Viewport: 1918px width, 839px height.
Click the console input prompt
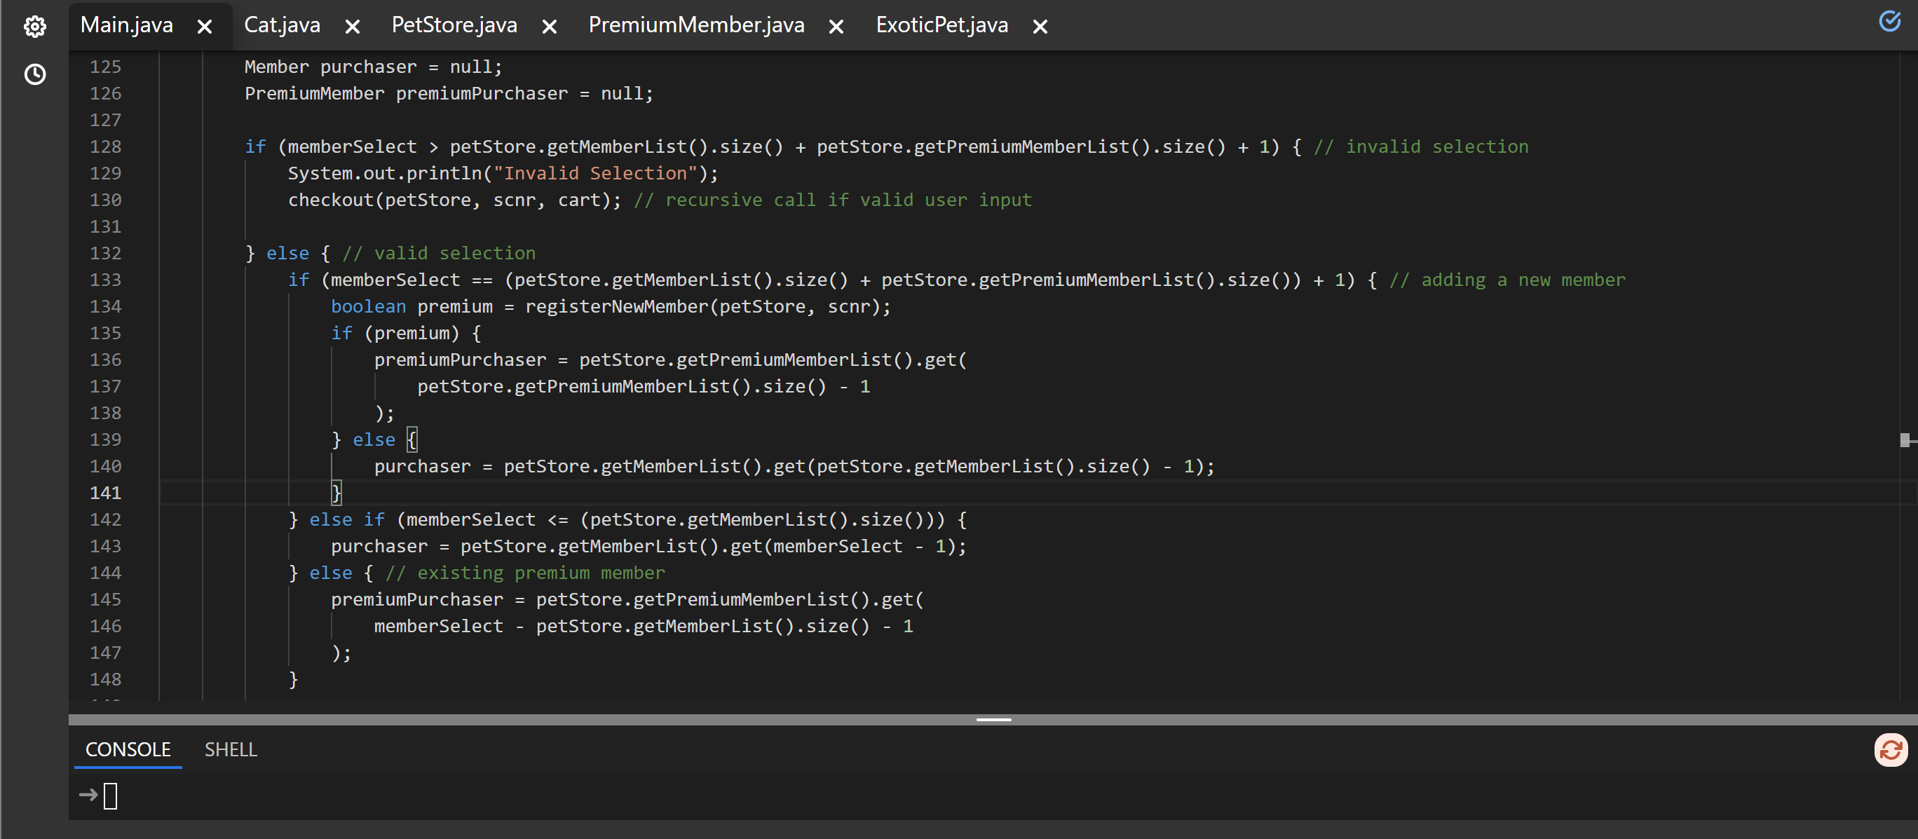pyautogui.click(x=110, y=796)
